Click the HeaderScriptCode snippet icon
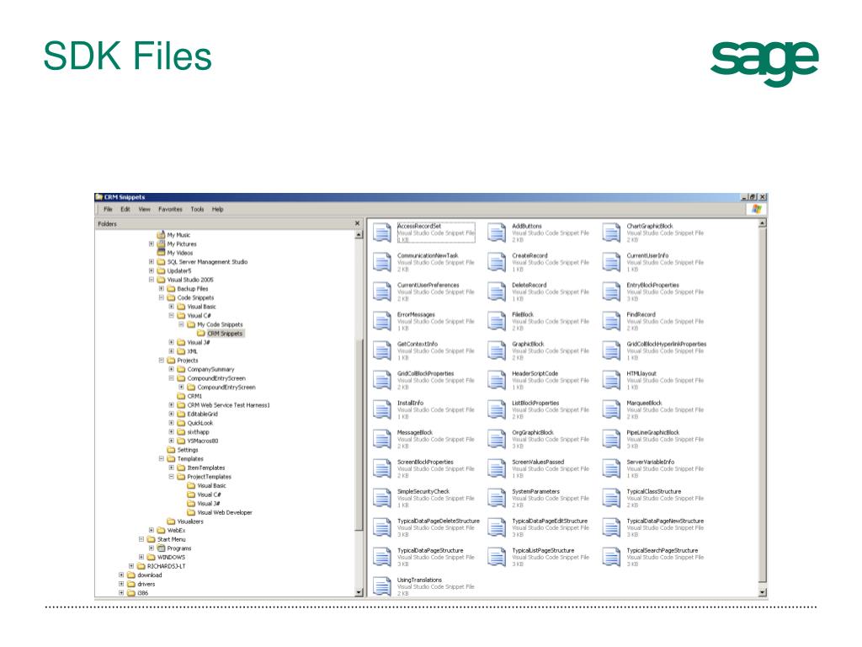Viewport: 862px width, 647px height. [497, 380]
